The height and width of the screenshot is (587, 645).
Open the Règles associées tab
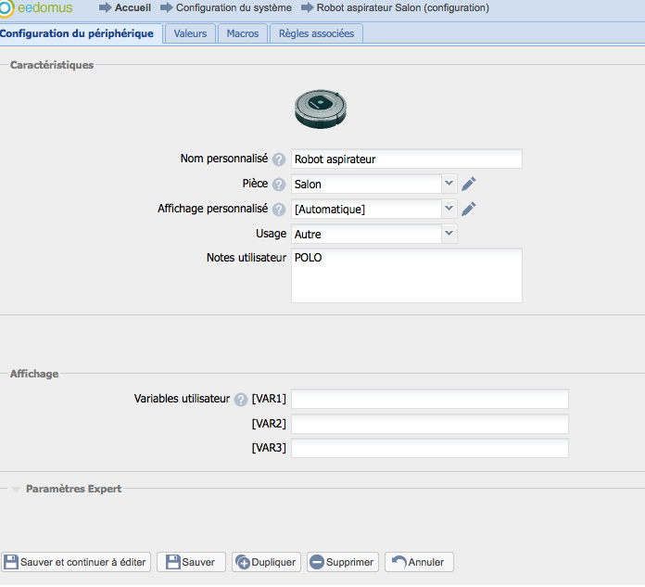point(316,33)
